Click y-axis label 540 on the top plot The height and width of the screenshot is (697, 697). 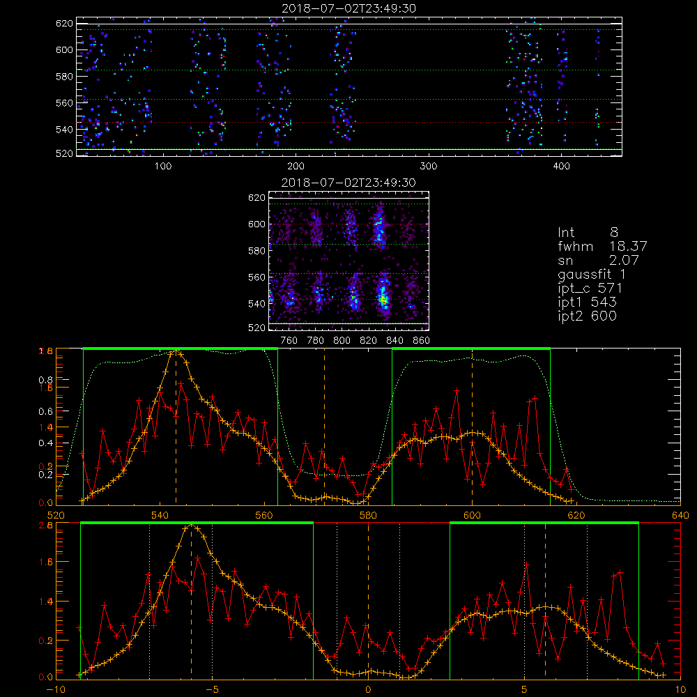click(x=64, y=130)
